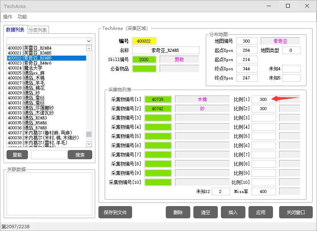This screenshot has width=317, height=231.
Task: Switch to the 数据列表 tab
Action: 15,30
